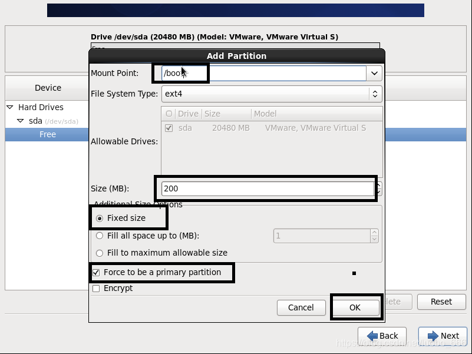Click the Mount Point text field

(263, 73)
